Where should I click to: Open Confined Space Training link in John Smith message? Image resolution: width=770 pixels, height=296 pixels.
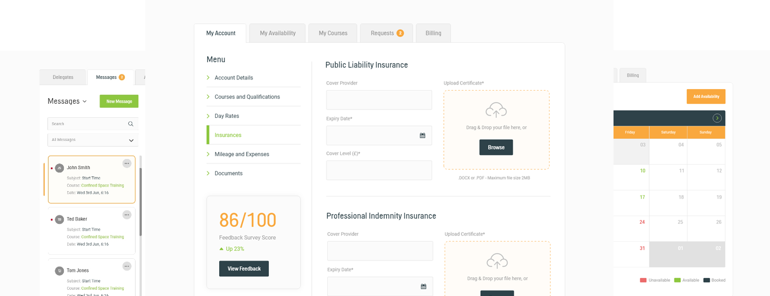tap(103, 185)
